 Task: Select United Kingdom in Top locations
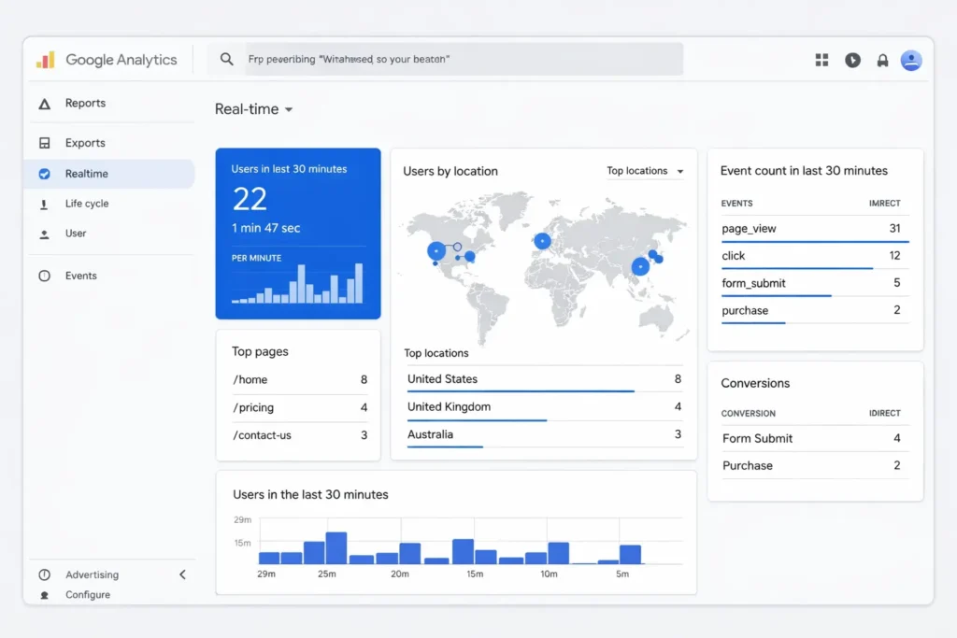[449, 406]
